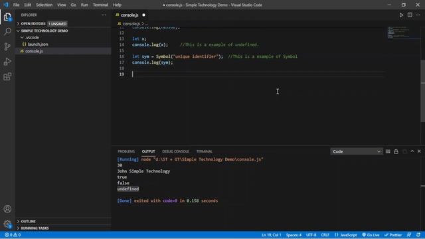Open the Explorer view in activity bar
This screenshot has width=425, height=239.
pos(7,17)
